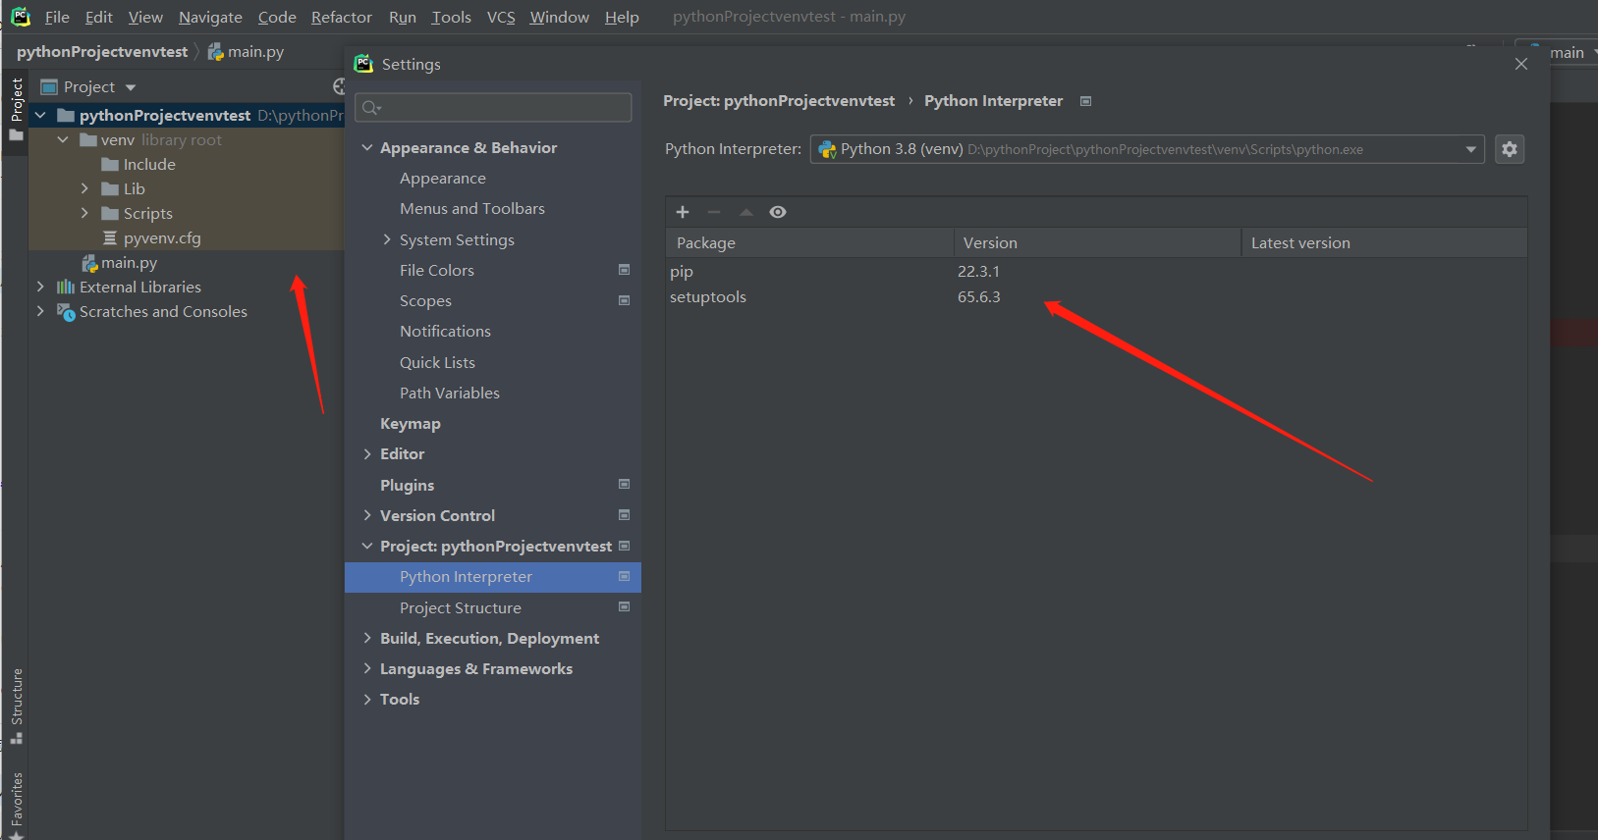Click Project: pythonProjectvenvtest breadcrumb in Settings
The image size is (1598, 840).
[779, 101]
